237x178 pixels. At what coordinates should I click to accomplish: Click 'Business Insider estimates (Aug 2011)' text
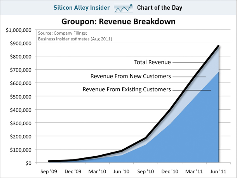point(75,39)
